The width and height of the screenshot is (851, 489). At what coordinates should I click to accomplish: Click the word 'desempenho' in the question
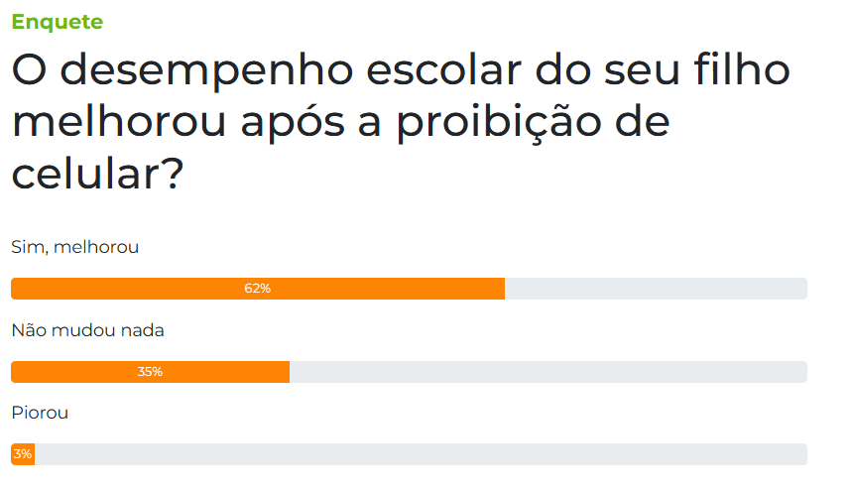point(206,71)
